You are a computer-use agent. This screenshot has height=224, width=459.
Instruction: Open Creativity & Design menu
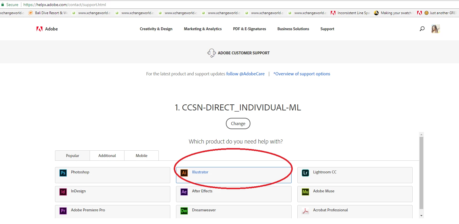(x=156, y=29)
